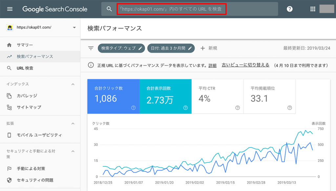This screenshot has width=336, height=191.
Task: Add a new filter with 新規
Action: 209,48
